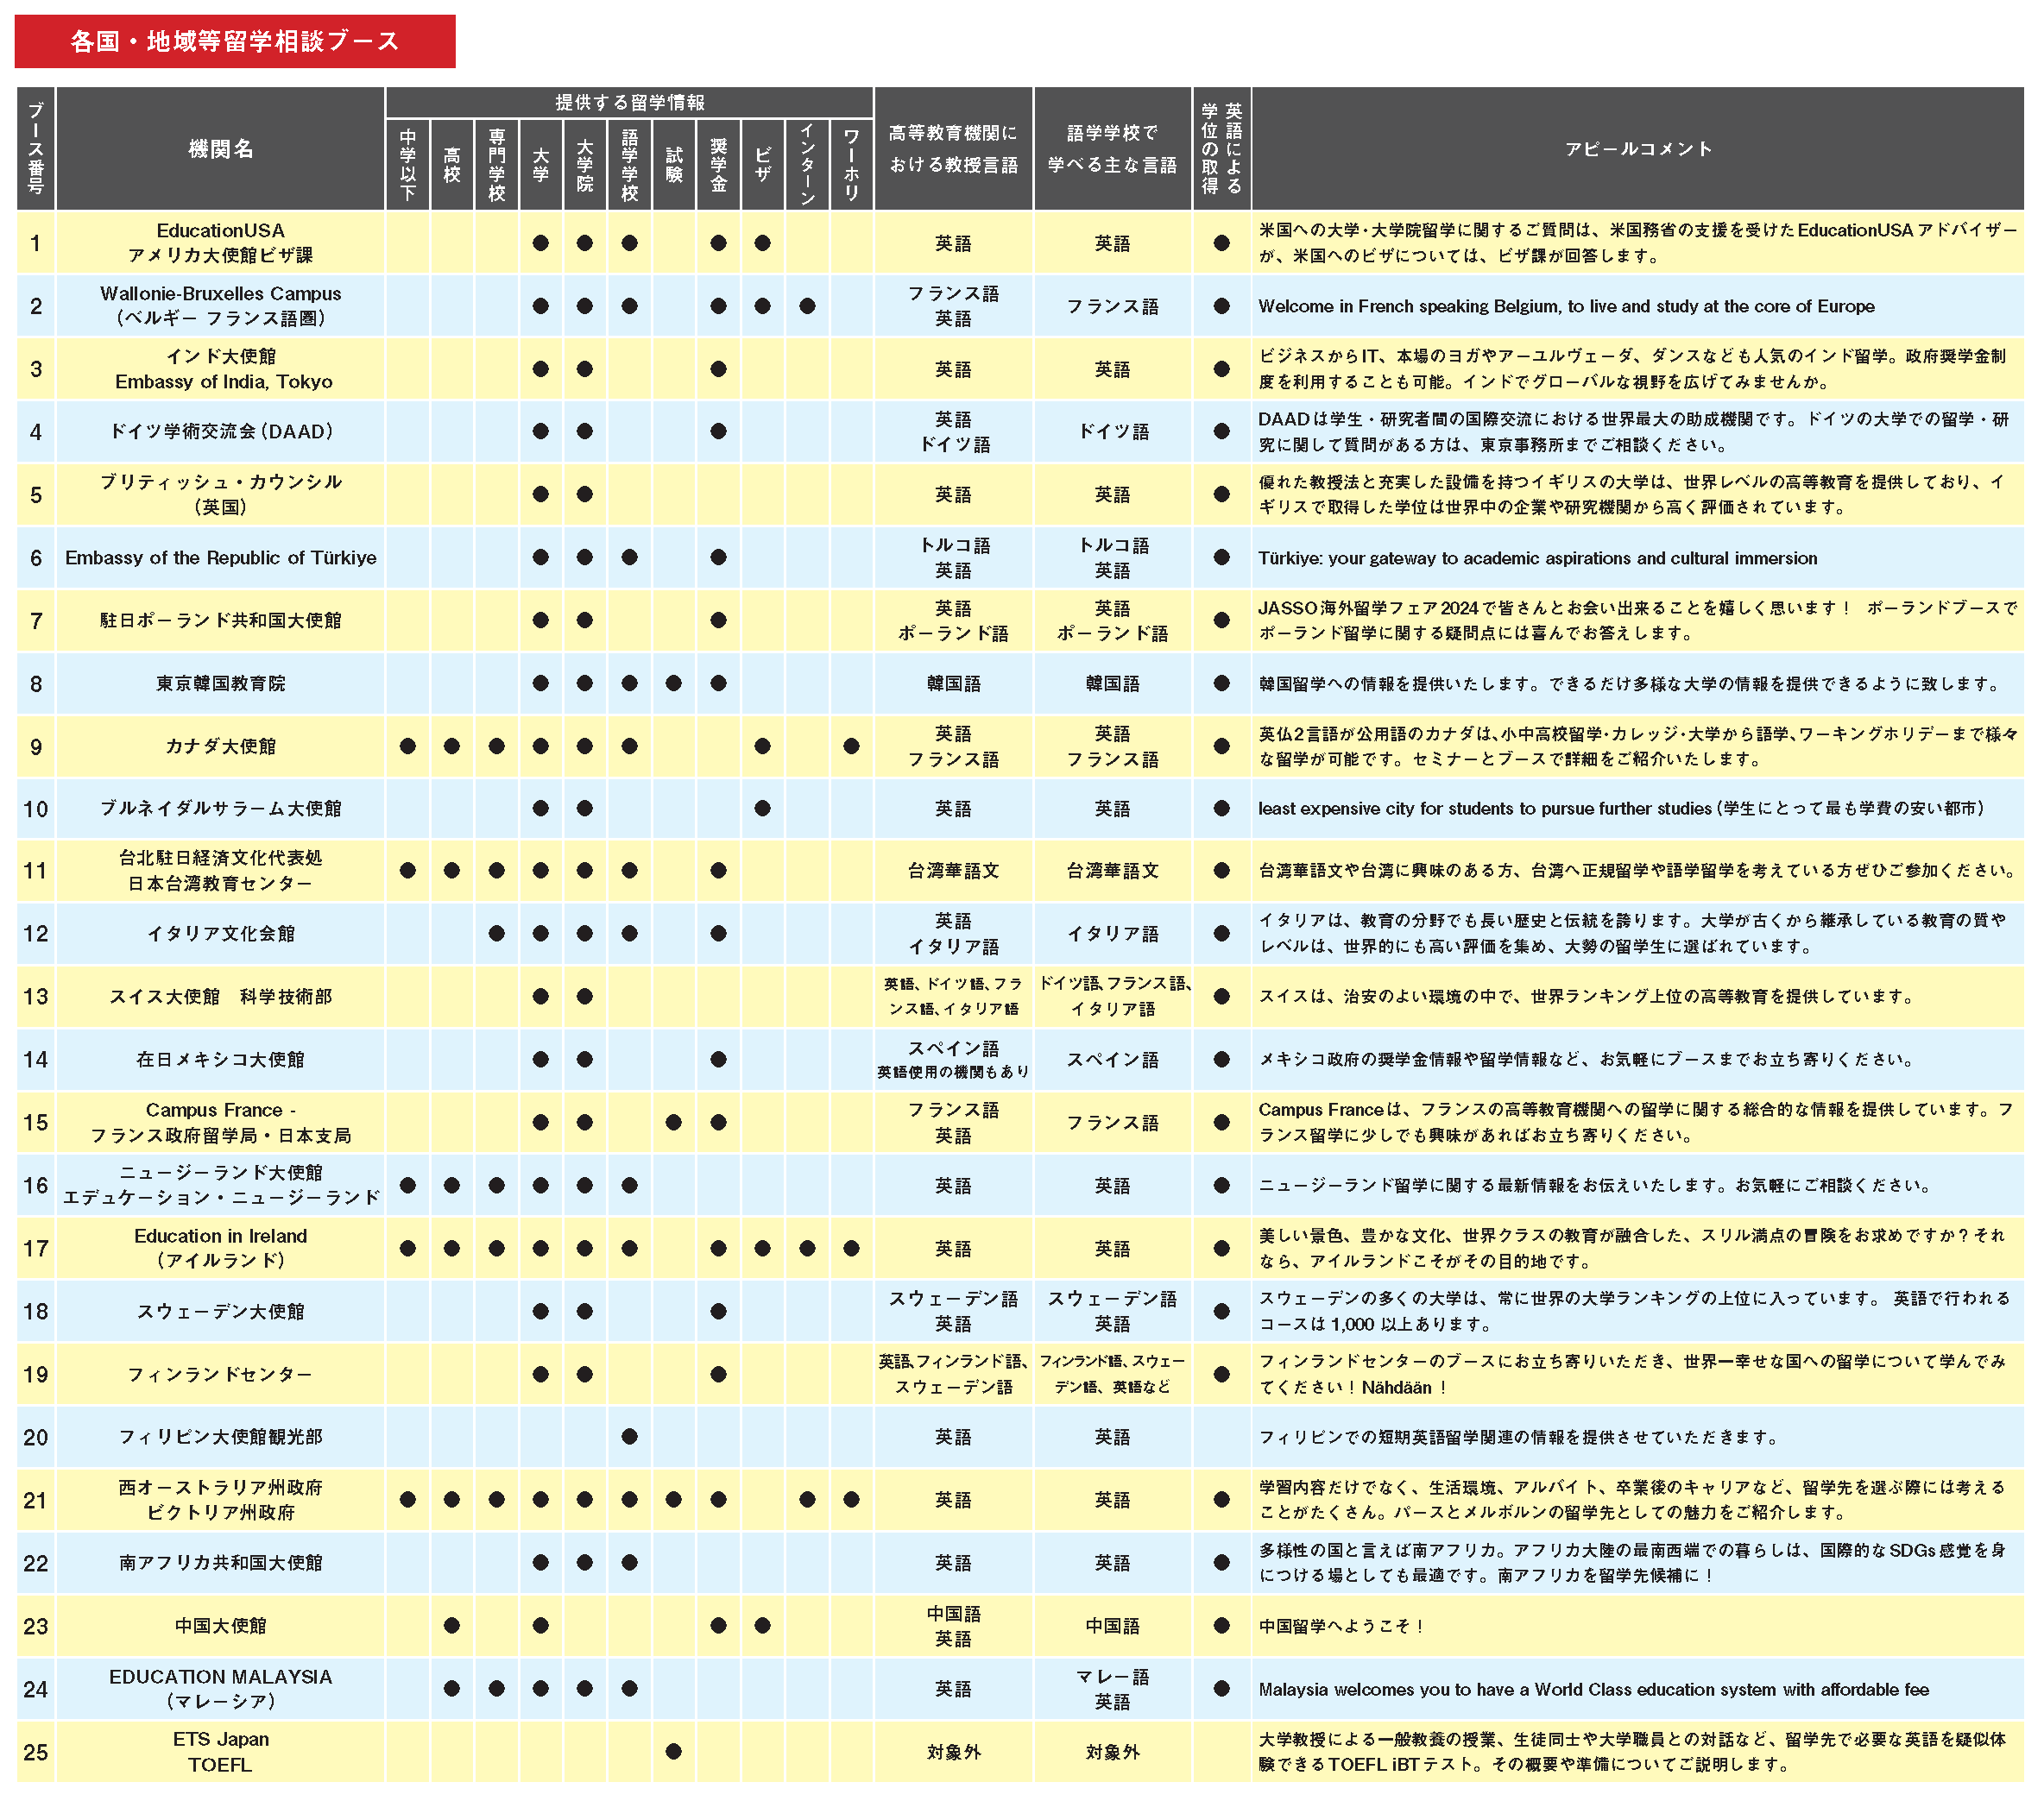2044x1801 pixels.
Task: Click EducationUSA's ビザ column dot
Action: click(762, 243)
